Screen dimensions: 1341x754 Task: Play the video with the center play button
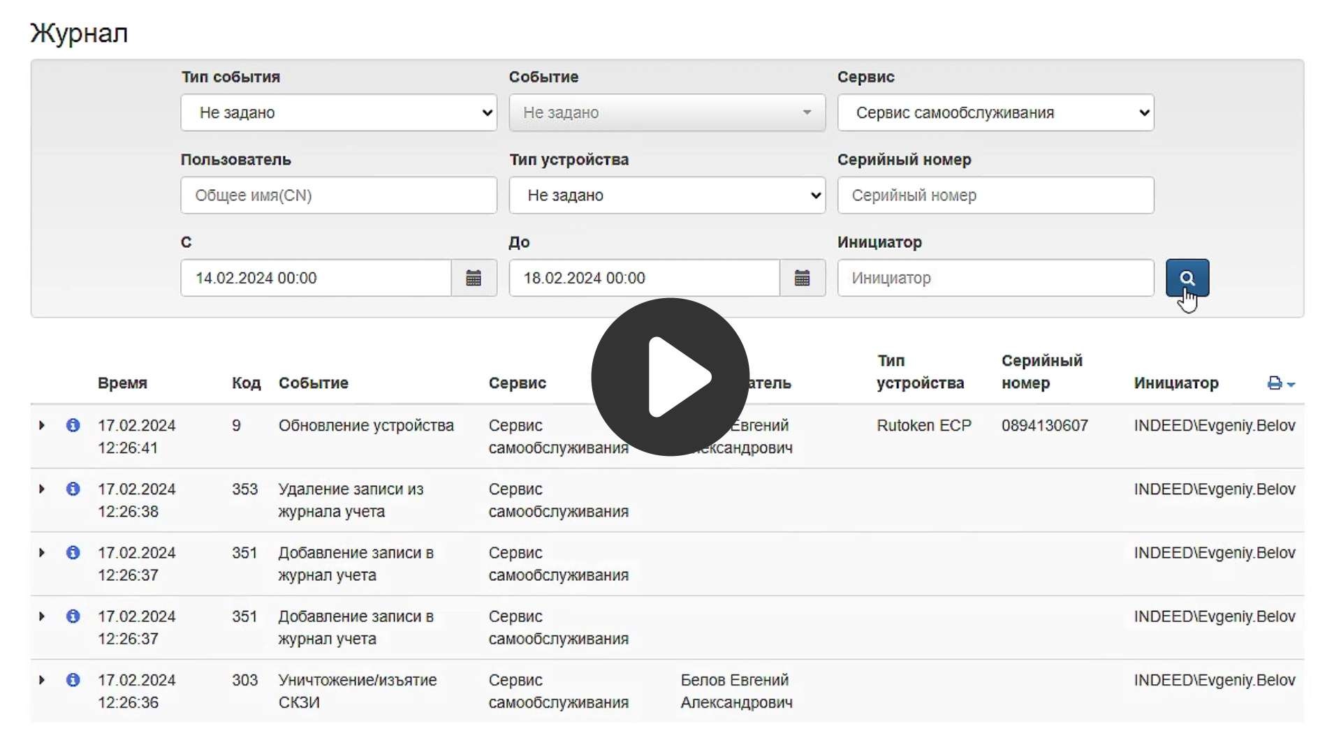670,377
